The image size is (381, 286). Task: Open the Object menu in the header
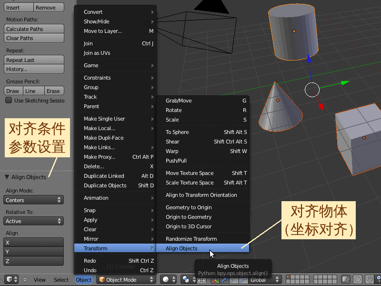coord(84,280)
